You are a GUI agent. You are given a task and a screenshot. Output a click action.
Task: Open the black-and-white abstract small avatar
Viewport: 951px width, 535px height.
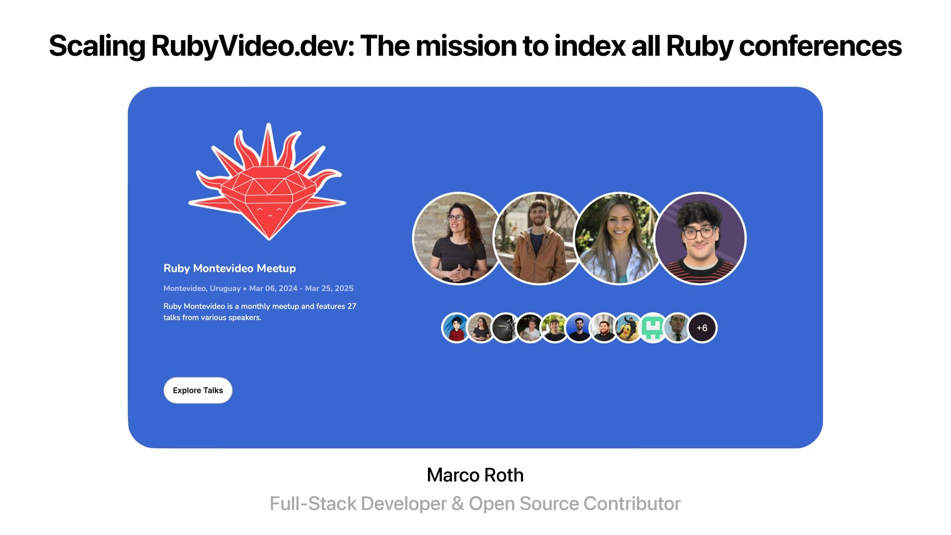click(x=505, y=328)
